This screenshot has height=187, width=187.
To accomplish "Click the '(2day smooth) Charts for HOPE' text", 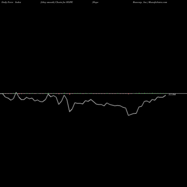I will (x=56, y=2).
